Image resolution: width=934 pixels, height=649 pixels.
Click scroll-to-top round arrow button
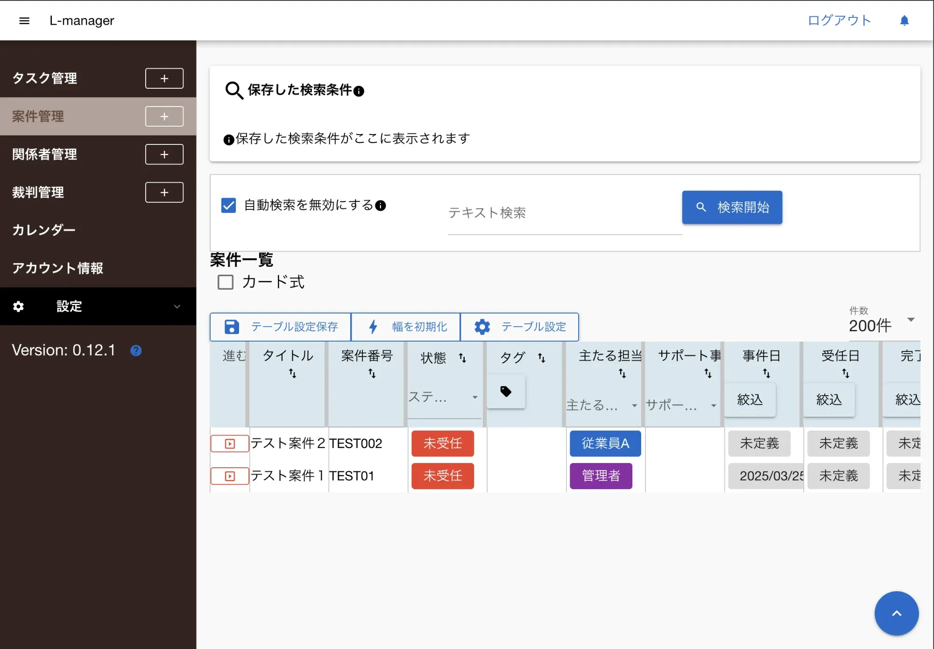click(896, 613)
